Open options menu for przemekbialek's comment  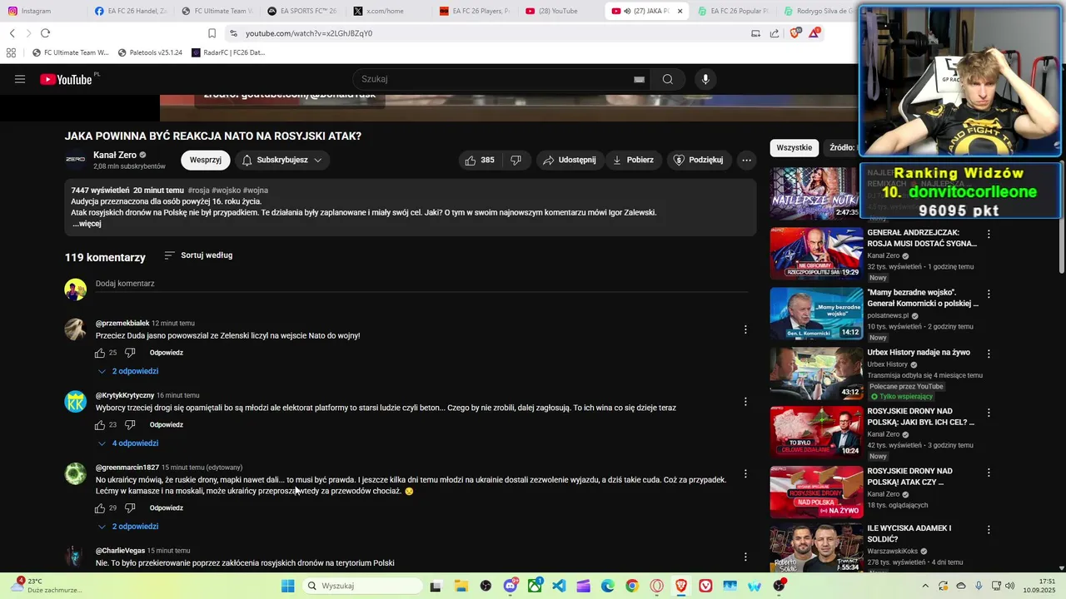(x=745, y=329)
